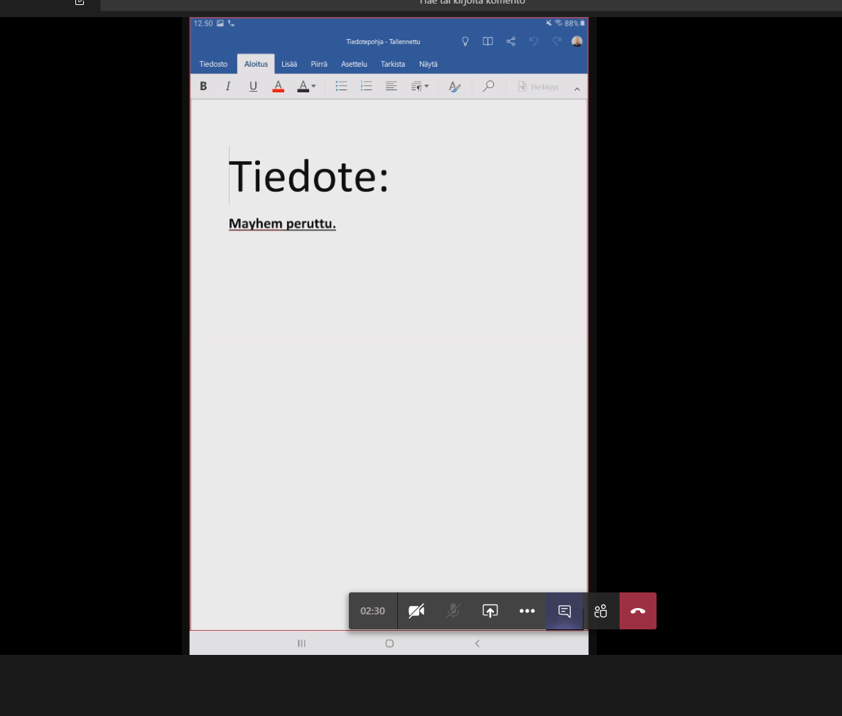Show the meeting chat conversation
Image resolution: width=842 pixels, height=716 pixels.
pyautogui.click(x=564, y=611)
